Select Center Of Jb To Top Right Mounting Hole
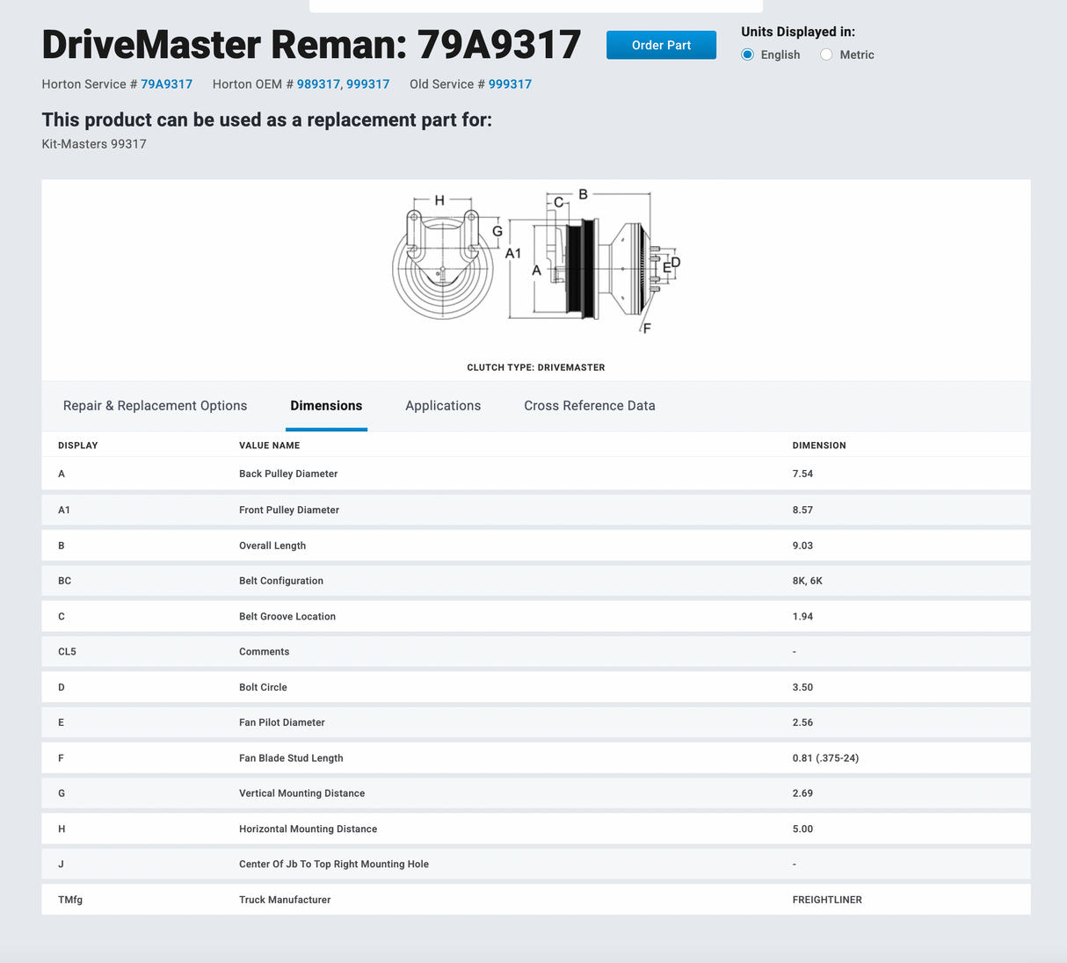This screenshot has width=1067, height=963. [x=334, y=865]
